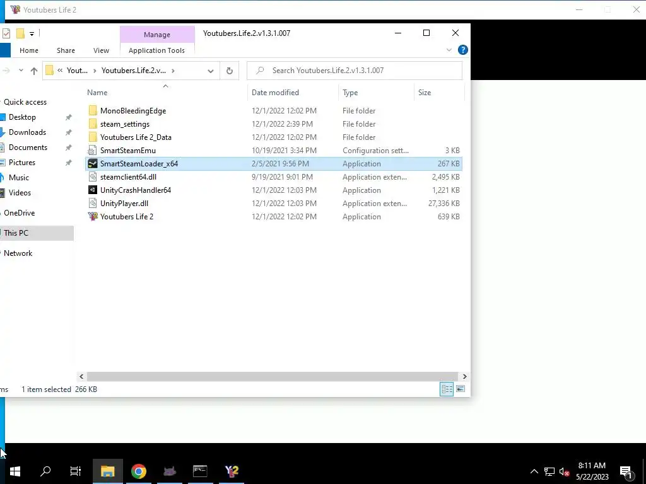Viewport: 646px width, 484px height.
Task: Open the Share ribbon tab
Action: click(66, 50)
